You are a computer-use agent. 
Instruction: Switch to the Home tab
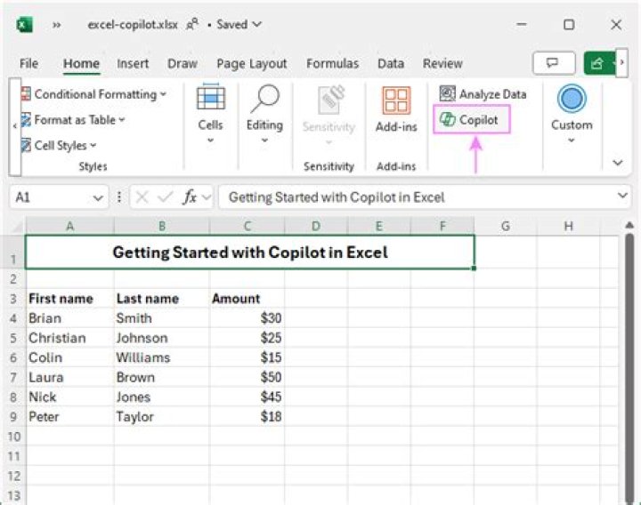[x=81, y=64]
